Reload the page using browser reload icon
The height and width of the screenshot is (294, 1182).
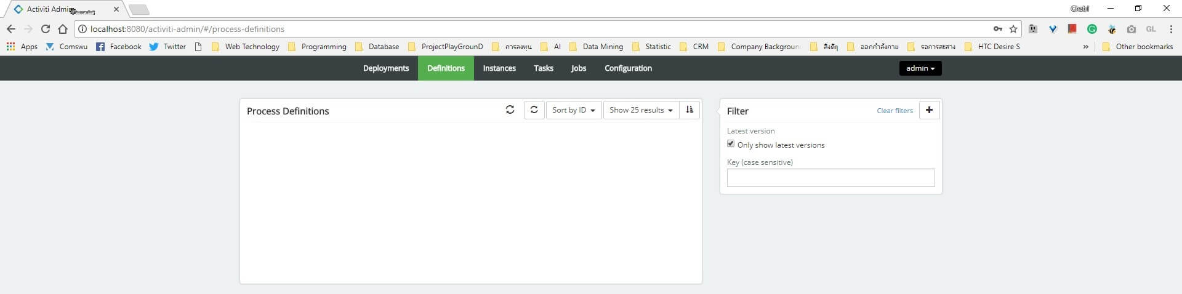[45, 29]
